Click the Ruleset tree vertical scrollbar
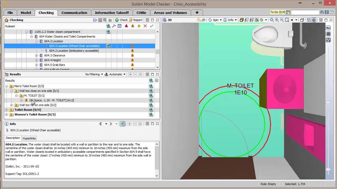337x189 pixels. point(157,52)
